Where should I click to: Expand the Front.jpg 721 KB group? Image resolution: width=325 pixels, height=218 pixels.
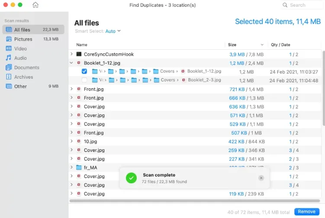coord(71,89)
